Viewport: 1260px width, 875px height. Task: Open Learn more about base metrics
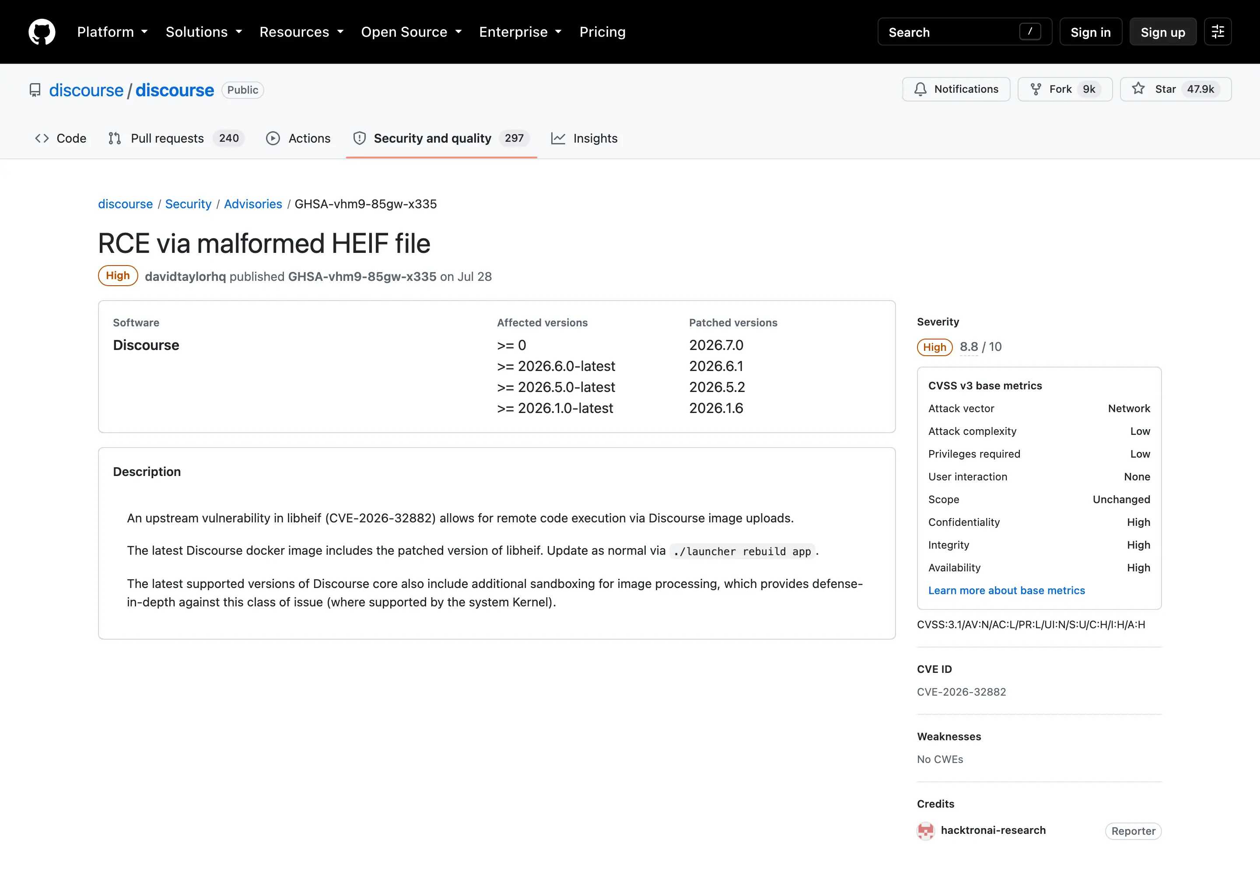1006,591
